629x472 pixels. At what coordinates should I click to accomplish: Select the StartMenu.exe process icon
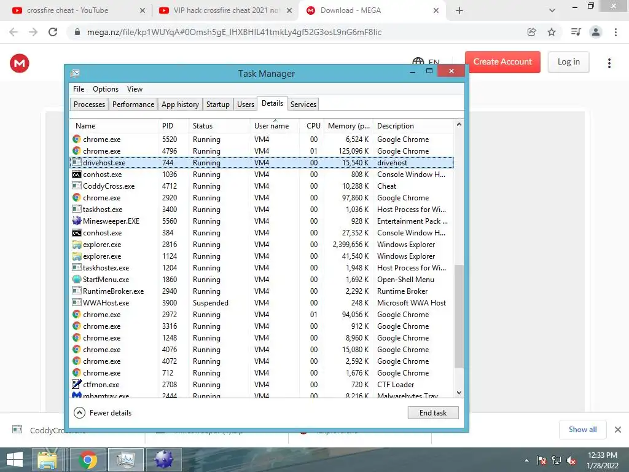click(x=77, y=280)
